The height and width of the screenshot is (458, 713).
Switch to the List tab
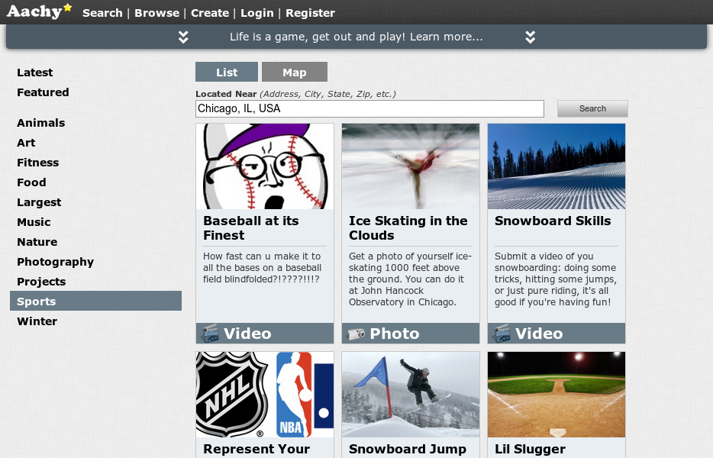click(227, 72)
